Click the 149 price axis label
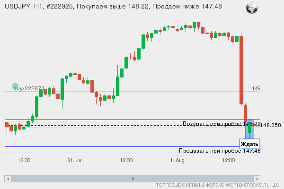The image size is (284, 189). [x=256, y=88]
